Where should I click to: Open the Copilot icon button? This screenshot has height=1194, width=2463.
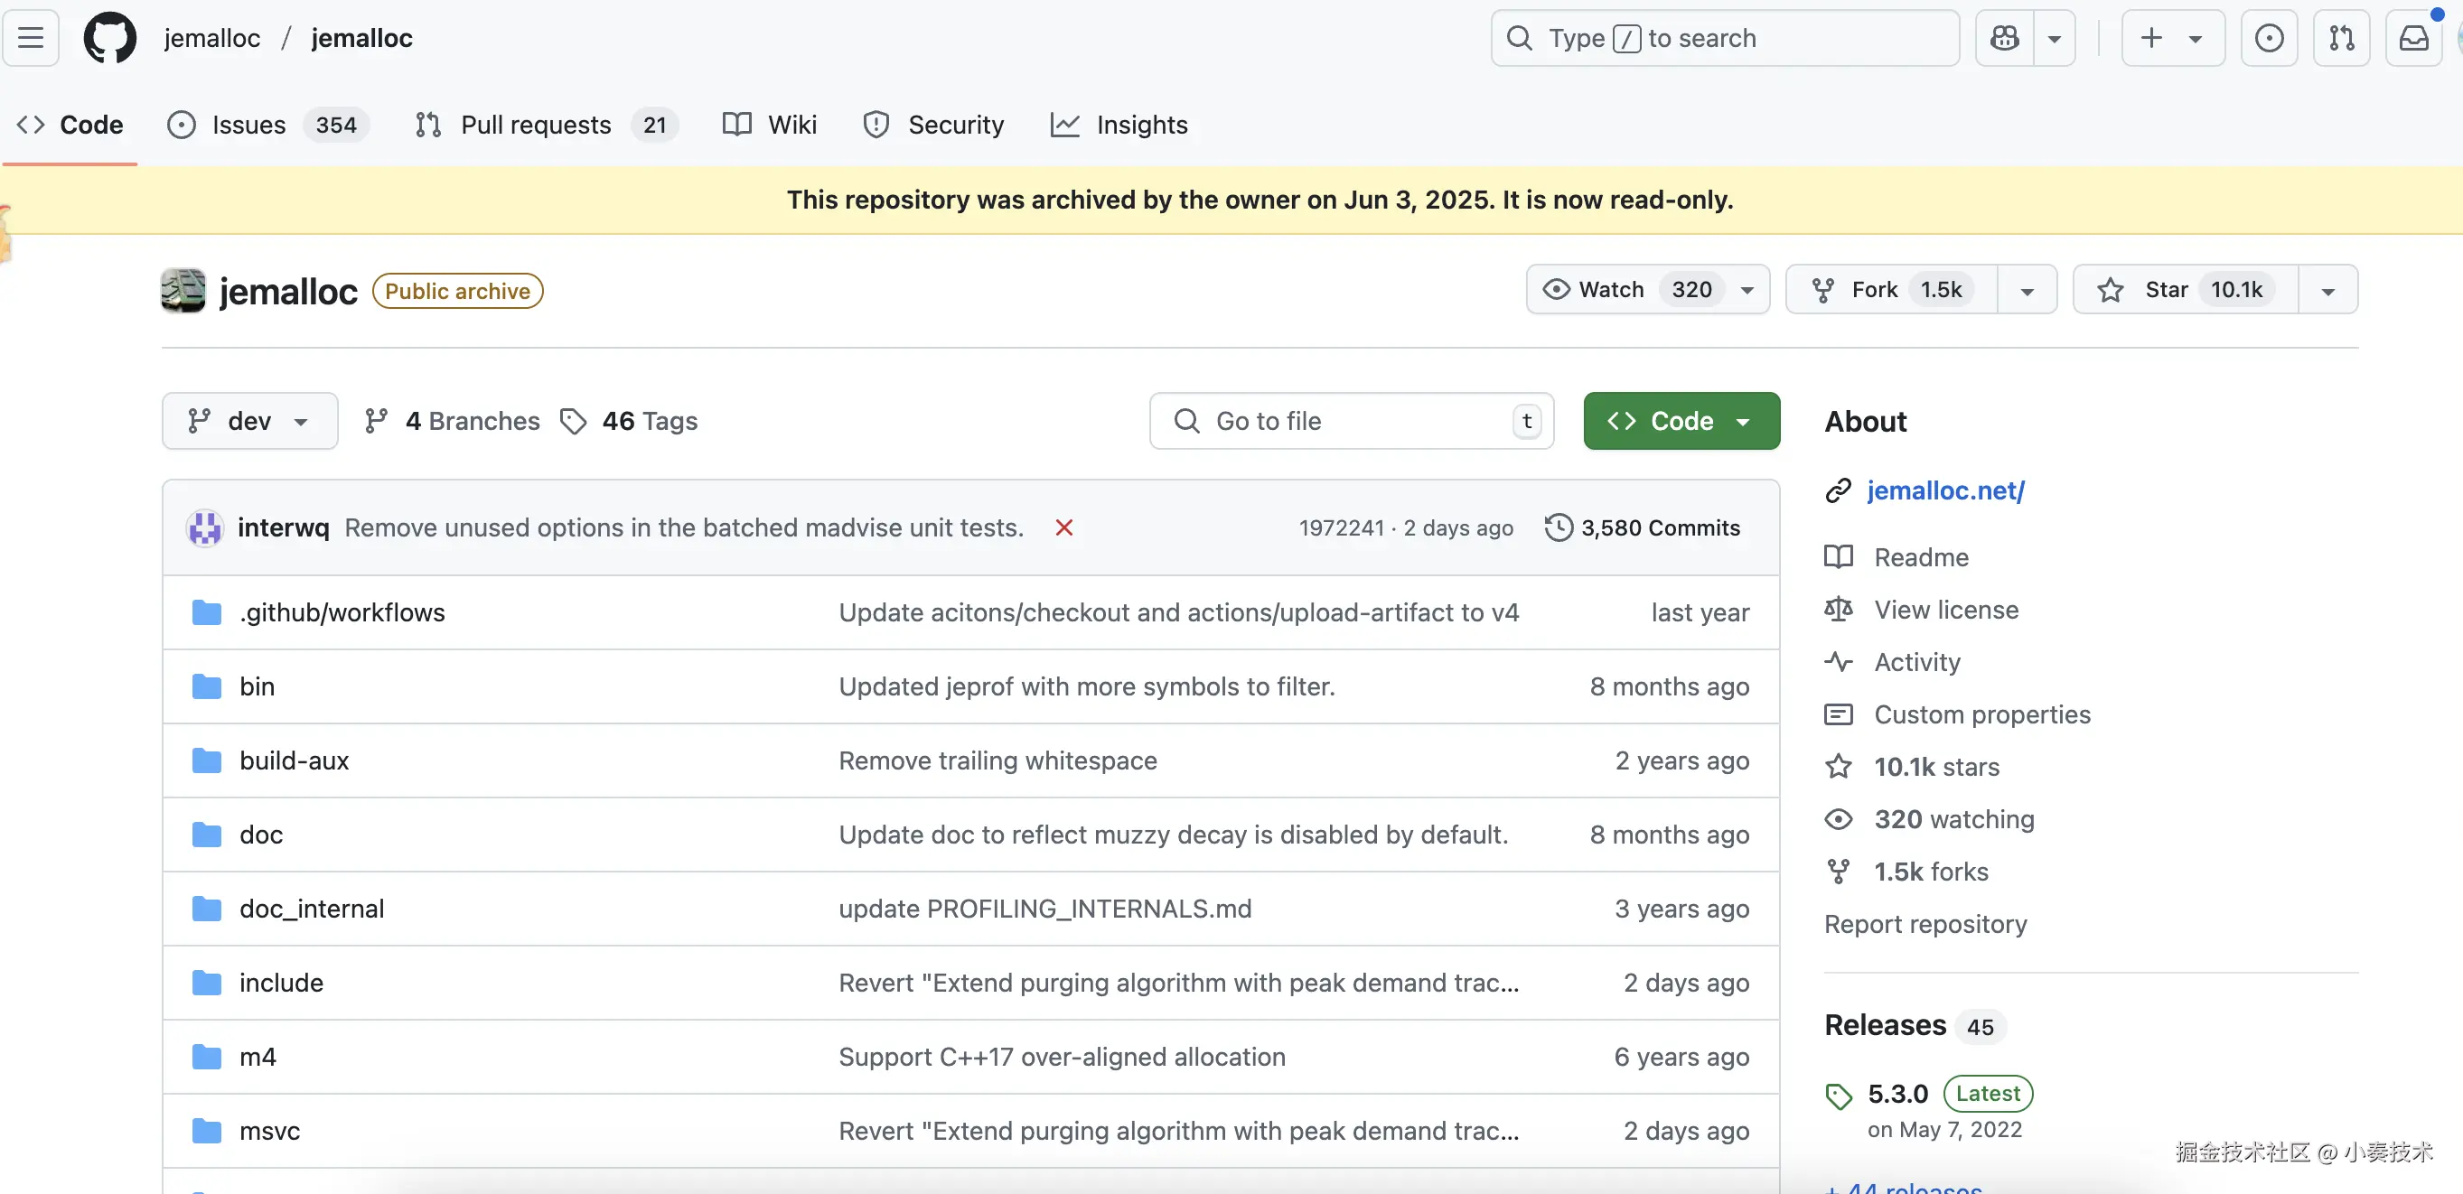tap(2005, 38)
